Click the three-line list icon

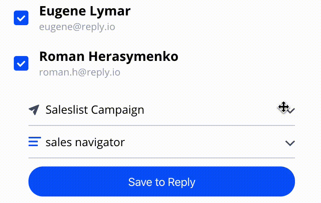point(35,142)
